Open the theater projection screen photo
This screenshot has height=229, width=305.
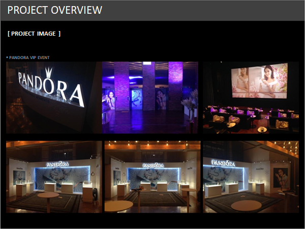point(251,98)
